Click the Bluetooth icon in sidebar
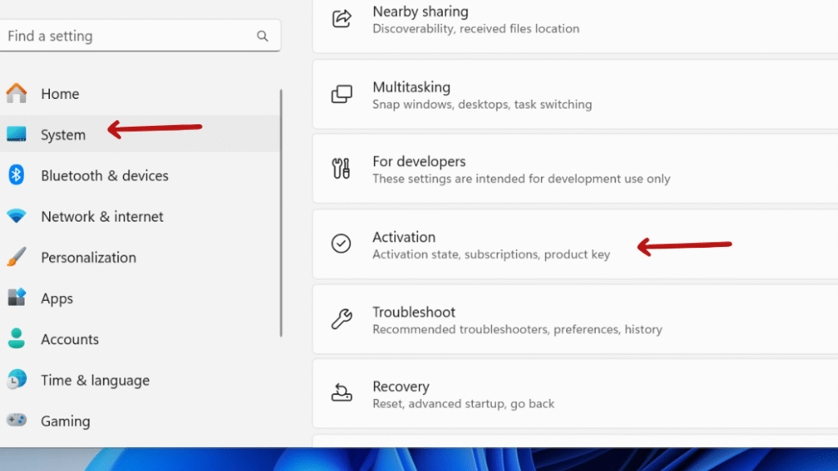The height and width of the screenshot is (471, 838). (x=16, y=175)
